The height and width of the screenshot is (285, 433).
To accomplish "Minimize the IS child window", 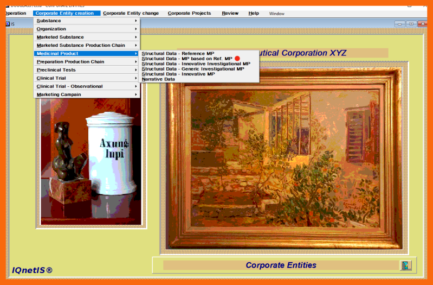I will point(399,24).
